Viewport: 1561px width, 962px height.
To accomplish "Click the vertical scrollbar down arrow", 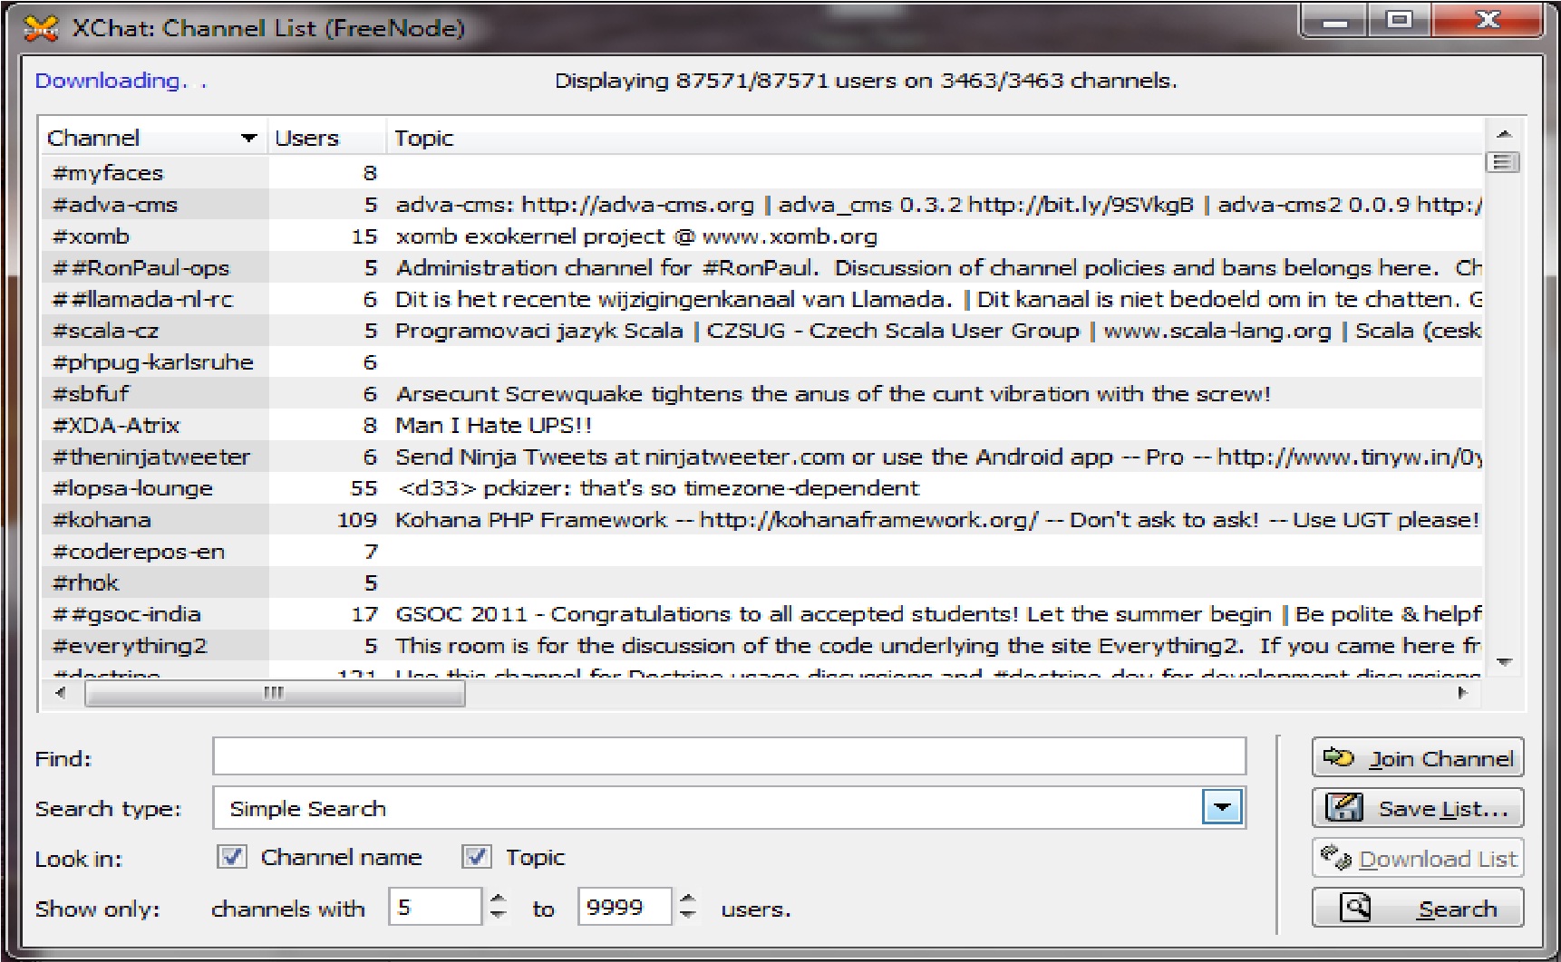I will pos(1504,662).
